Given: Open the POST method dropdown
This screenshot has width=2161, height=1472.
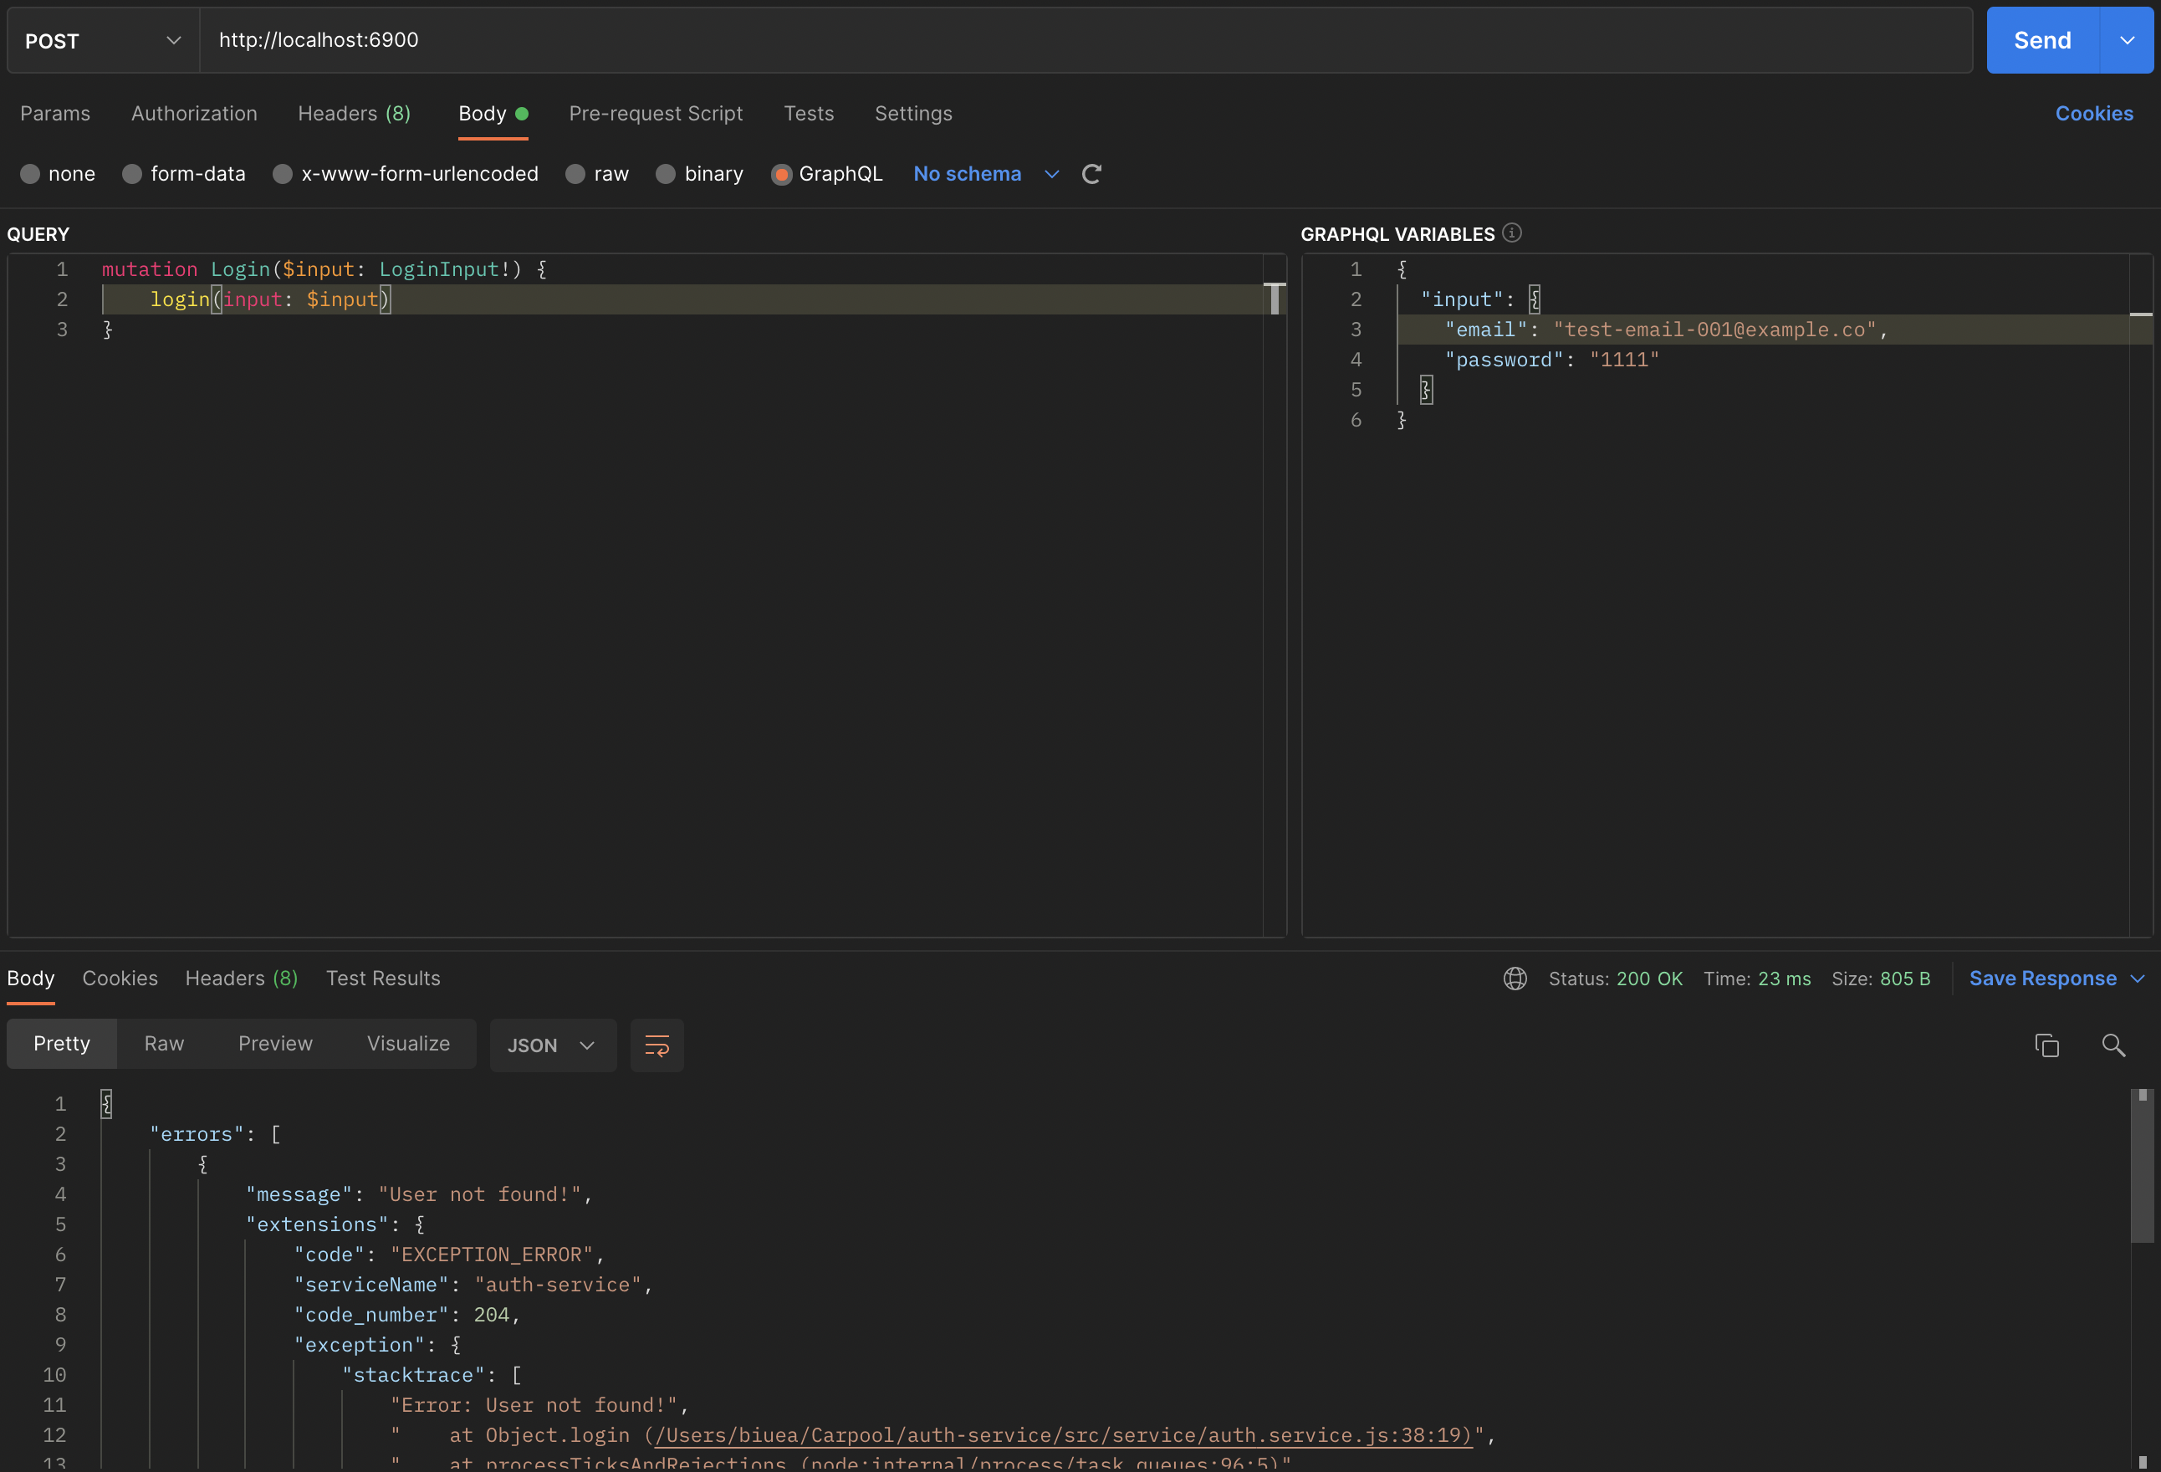Looking at the screenshot, I should point(102,41).
